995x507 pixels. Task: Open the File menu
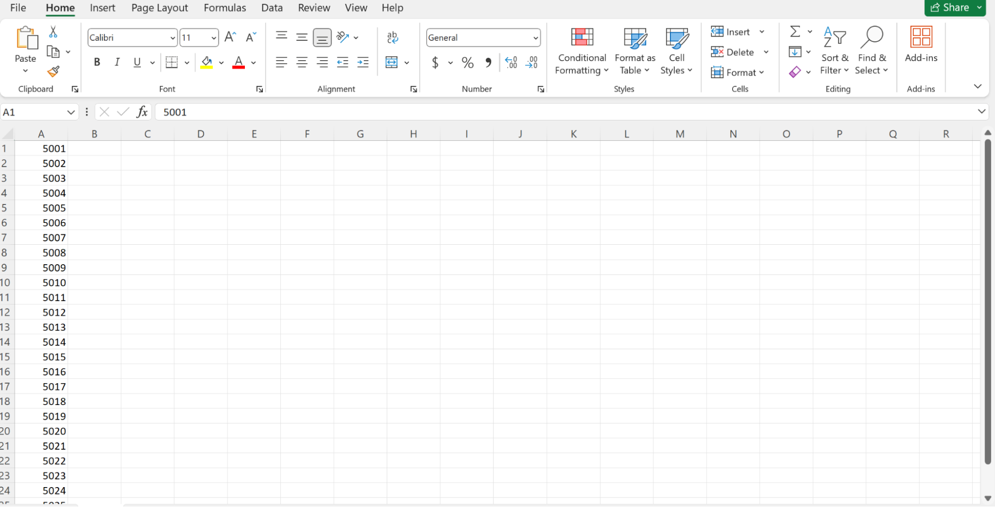click(18, 8)
